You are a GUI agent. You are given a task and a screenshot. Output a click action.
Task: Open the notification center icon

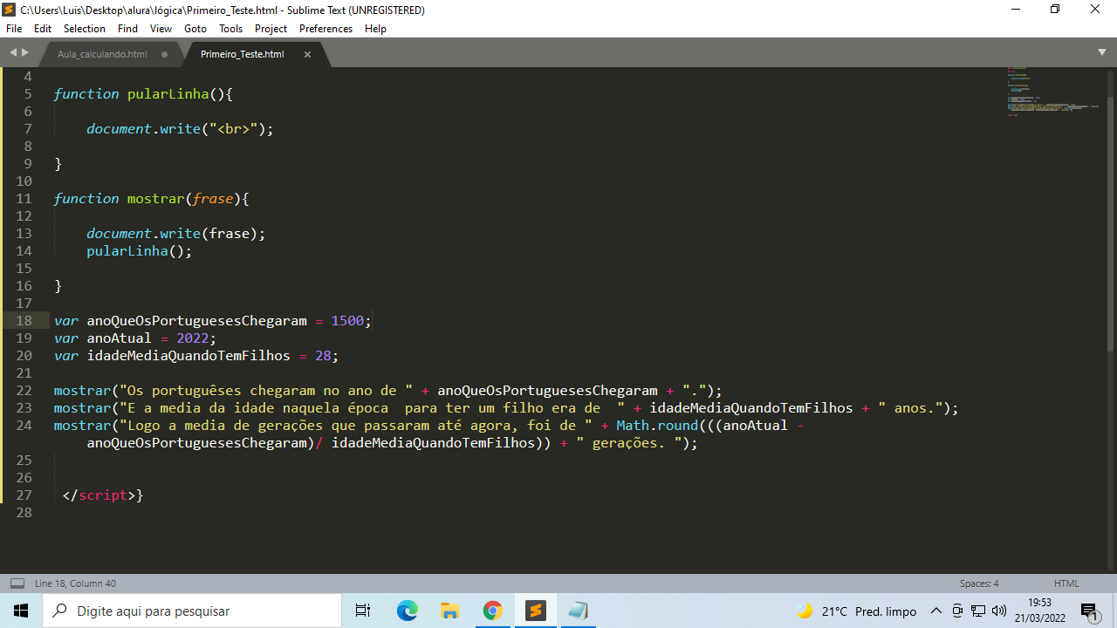[1090, 611]
